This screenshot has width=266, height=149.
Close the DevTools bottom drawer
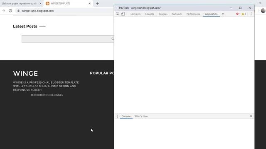point(251,116)
